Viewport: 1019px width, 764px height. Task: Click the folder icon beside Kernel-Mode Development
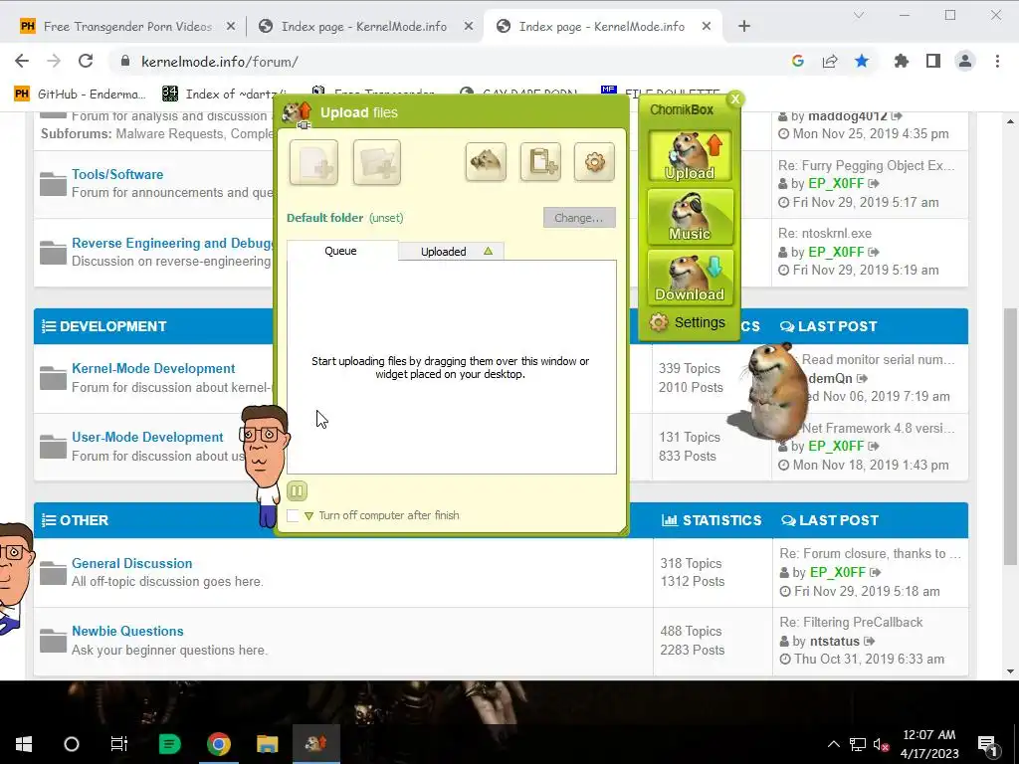pos(53,378)
